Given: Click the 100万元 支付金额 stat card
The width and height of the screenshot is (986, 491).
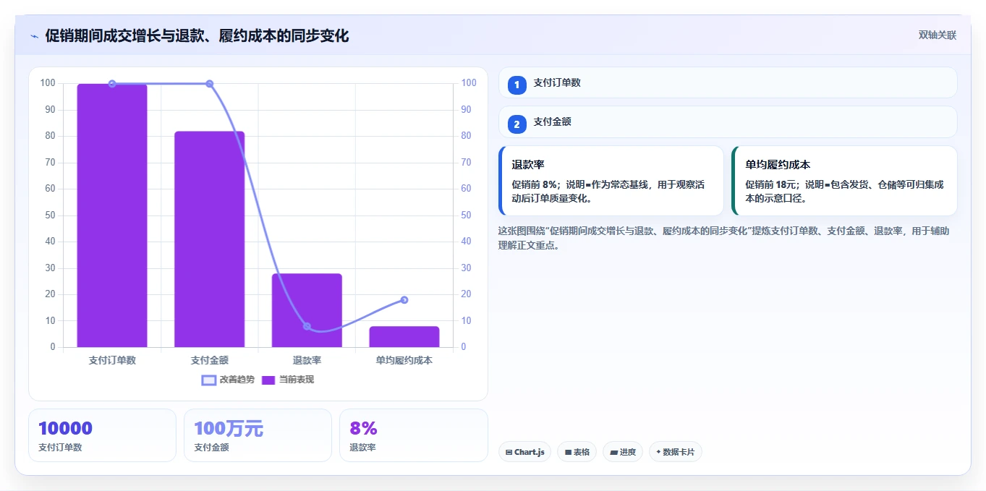Looking at the screenshot, I should 258,435.
